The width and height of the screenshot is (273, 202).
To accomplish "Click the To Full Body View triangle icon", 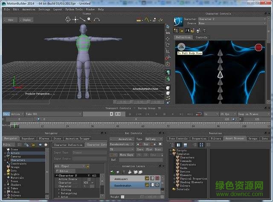I will [x=181, y=46].
